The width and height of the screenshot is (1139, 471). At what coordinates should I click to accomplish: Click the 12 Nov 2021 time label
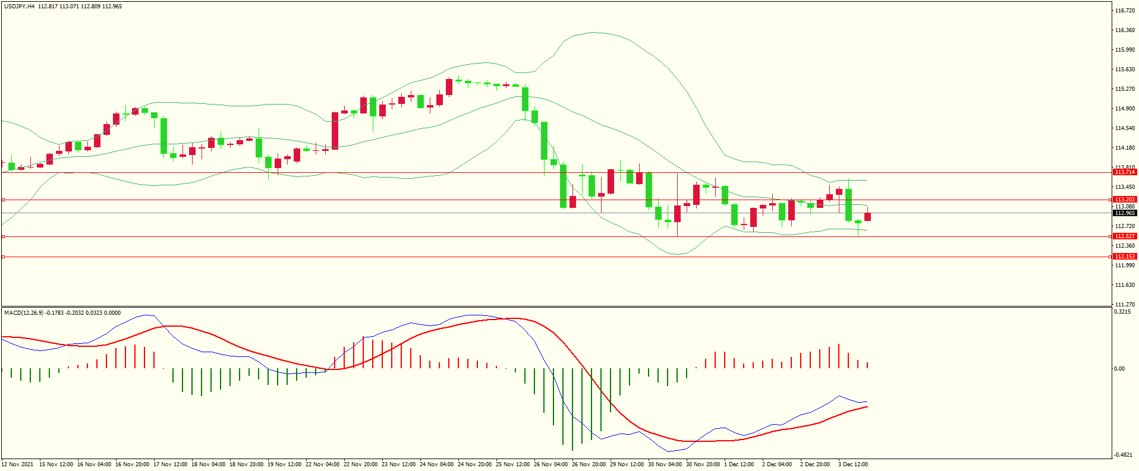pyautogui.click(x=18, y=464)
